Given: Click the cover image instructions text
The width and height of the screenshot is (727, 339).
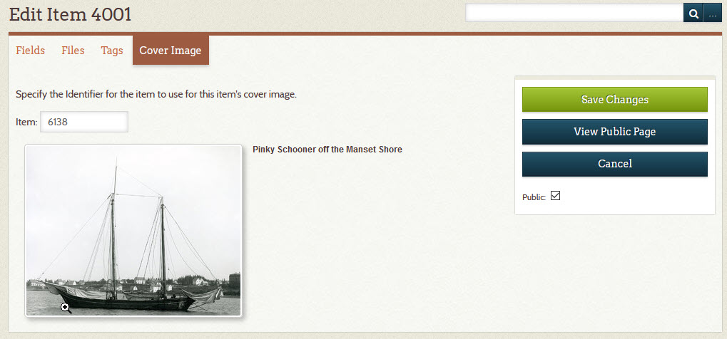Looking at the screenshot, I should pos(156,95).
